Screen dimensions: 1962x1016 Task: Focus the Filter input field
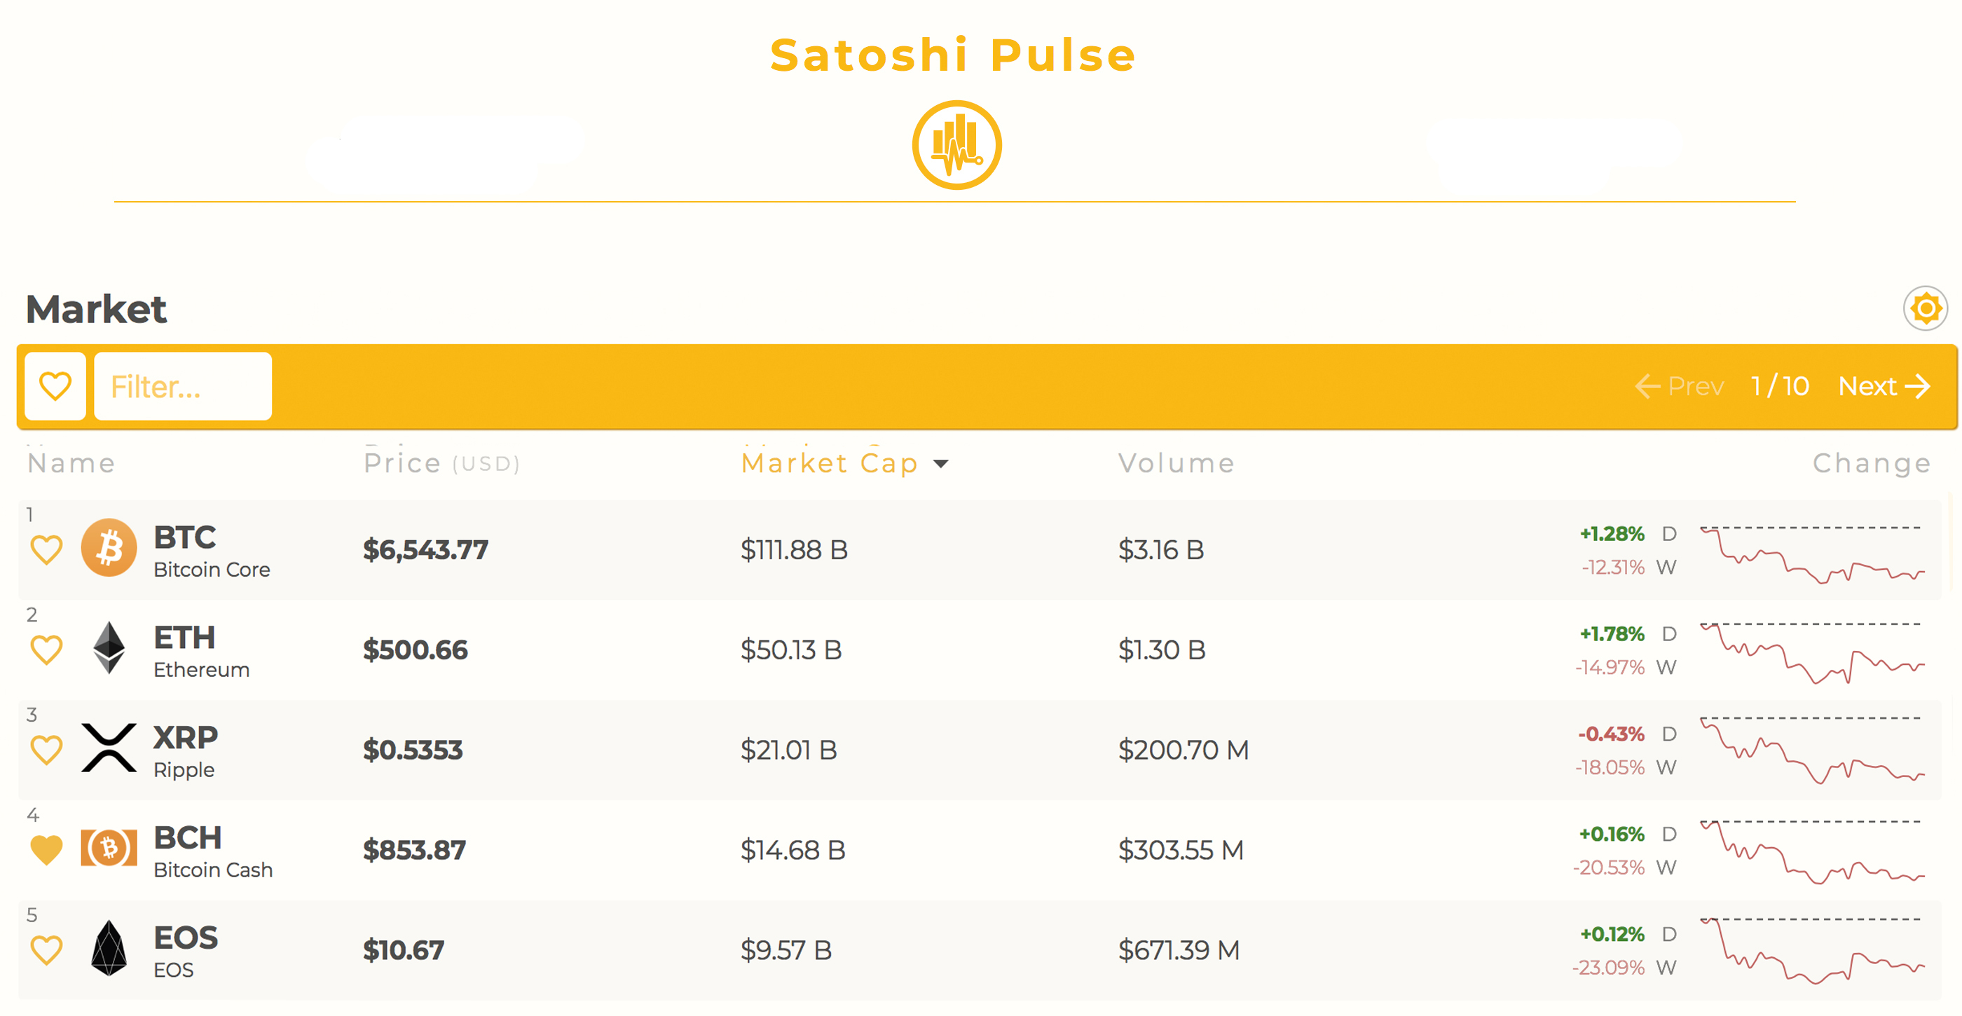click(x=183, y=386)
